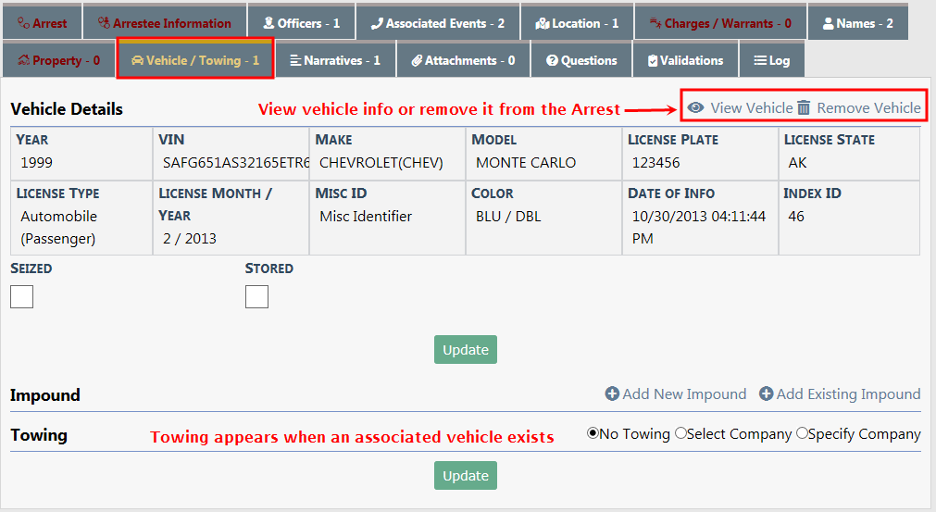
Task: Open the Validations tab
Action: (x=685, y=60)
